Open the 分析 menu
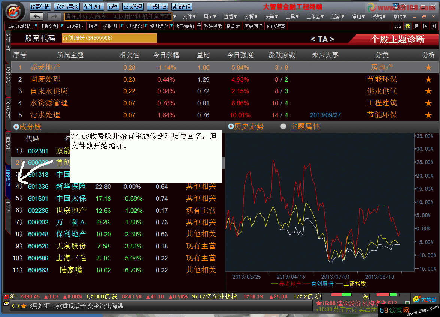The height and width of the screenshot is (317, 440). [251, 16]
